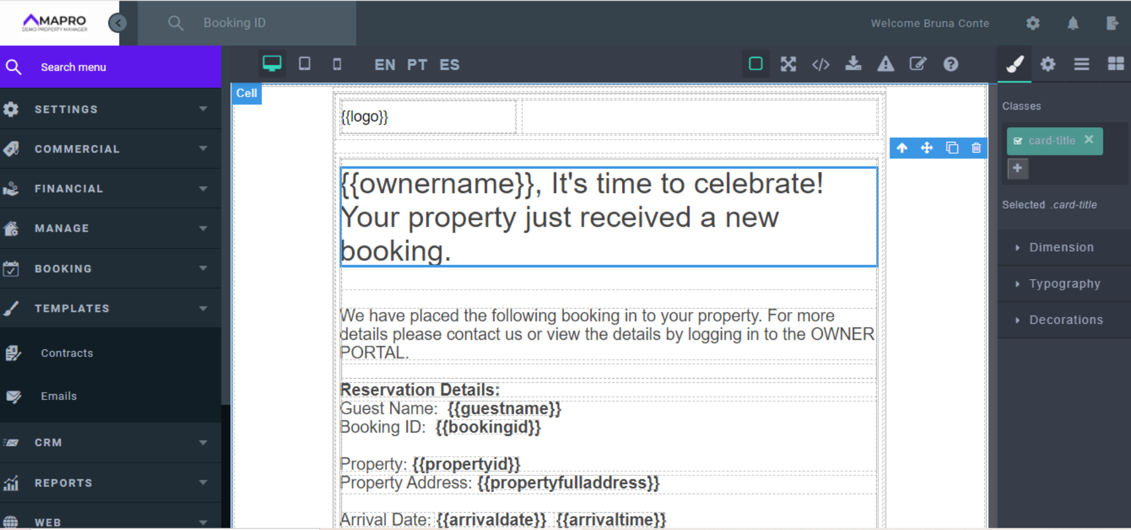This screenshot has height=530, width=1131.
Task: Select parent element using up arrow
Action: point(902,148)
